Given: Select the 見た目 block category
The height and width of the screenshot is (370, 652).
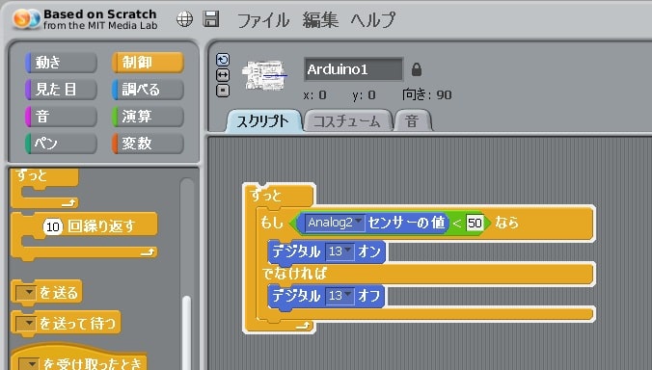Looking at the screenshot, I should (x=61, y=90).
